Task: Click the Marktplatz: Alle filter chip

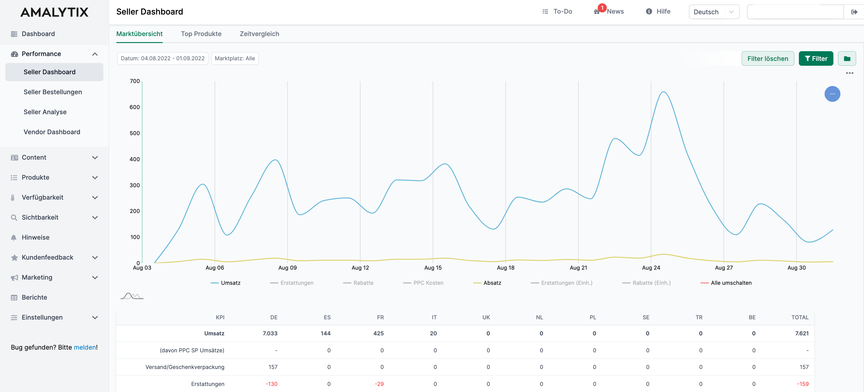Action: tap(234, 58)
